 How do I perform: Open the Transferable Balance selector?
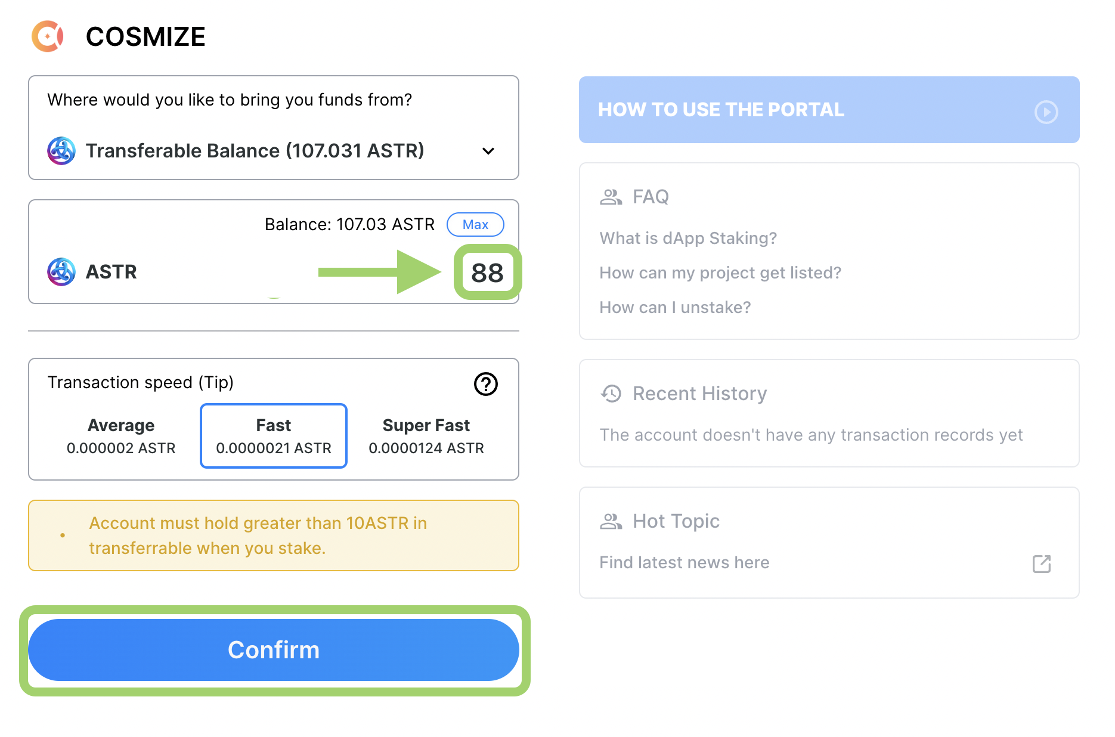pyautogui.click(x=255, y=151)
